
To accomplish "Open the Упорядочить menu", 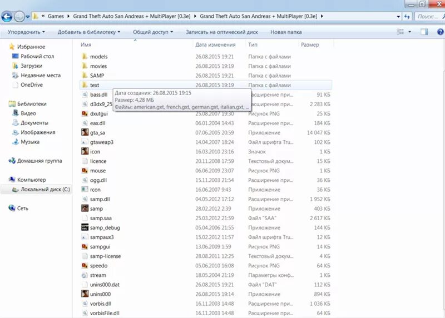I will tap(26, 32).
